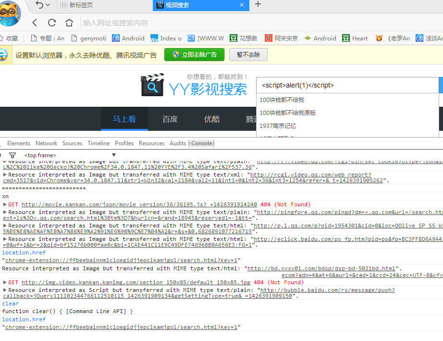Open the genymoti bookmark
This screenshot has width=443, height=341.
(x=89, y=38)
